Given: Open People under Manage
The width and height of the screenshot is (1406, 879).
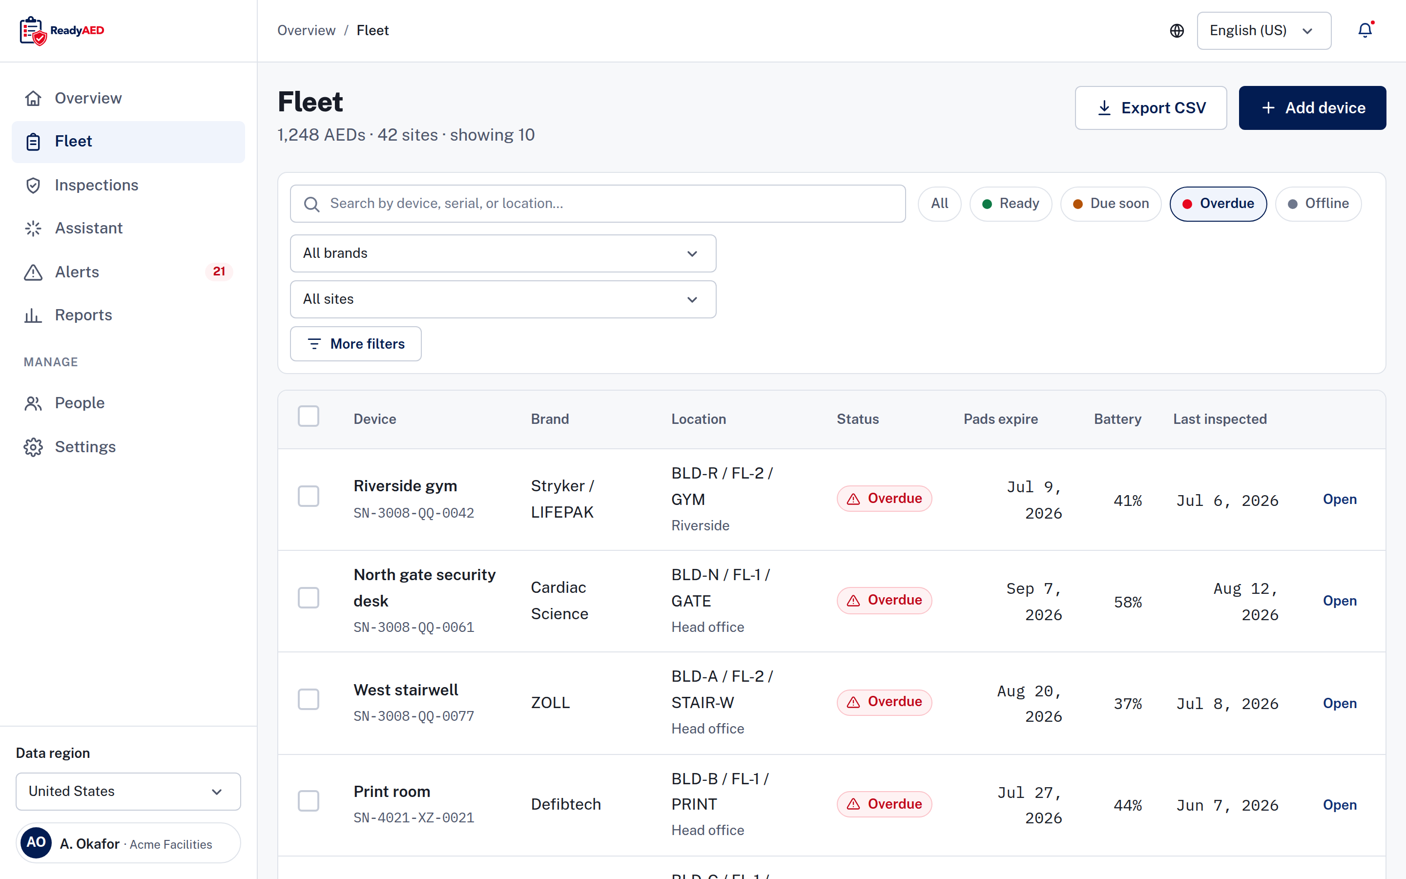Looking at the screenshot, I should click(128, 403).
